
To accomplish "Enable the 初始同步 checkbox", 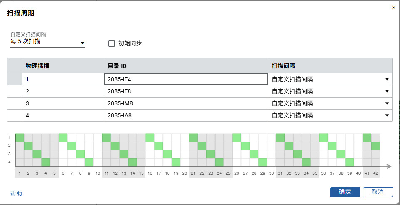I will (111, 43).
